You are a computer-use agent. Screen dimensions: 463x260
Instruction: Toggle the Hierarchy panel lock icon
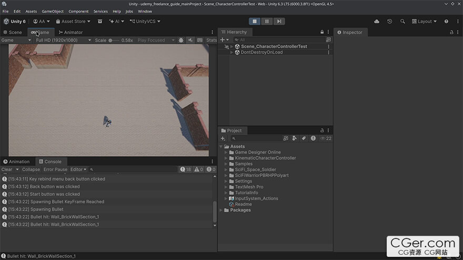click(x=322, y=32)
